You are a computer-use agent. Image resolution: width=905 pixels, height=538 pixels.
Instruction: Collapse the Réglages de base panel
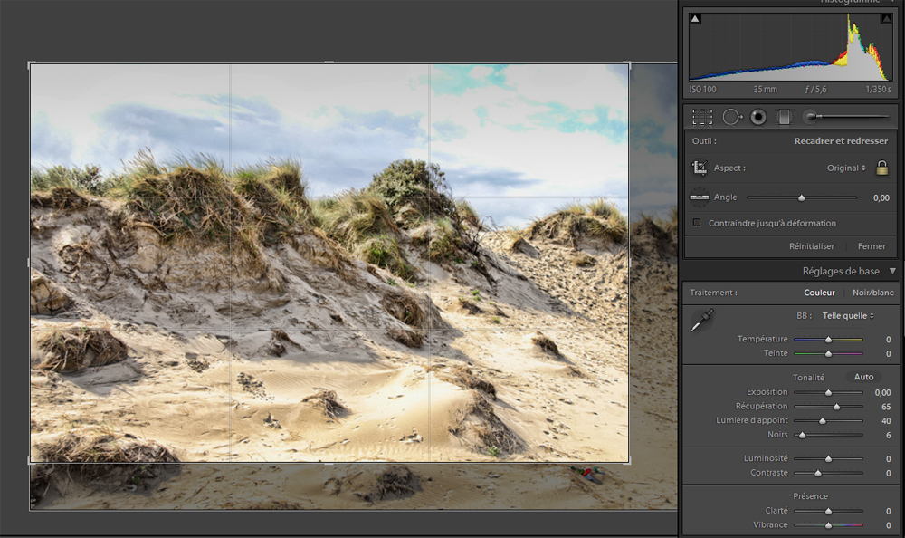893,271
